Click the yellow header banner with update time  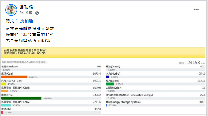pyautogui.click(x=103, y=53)
